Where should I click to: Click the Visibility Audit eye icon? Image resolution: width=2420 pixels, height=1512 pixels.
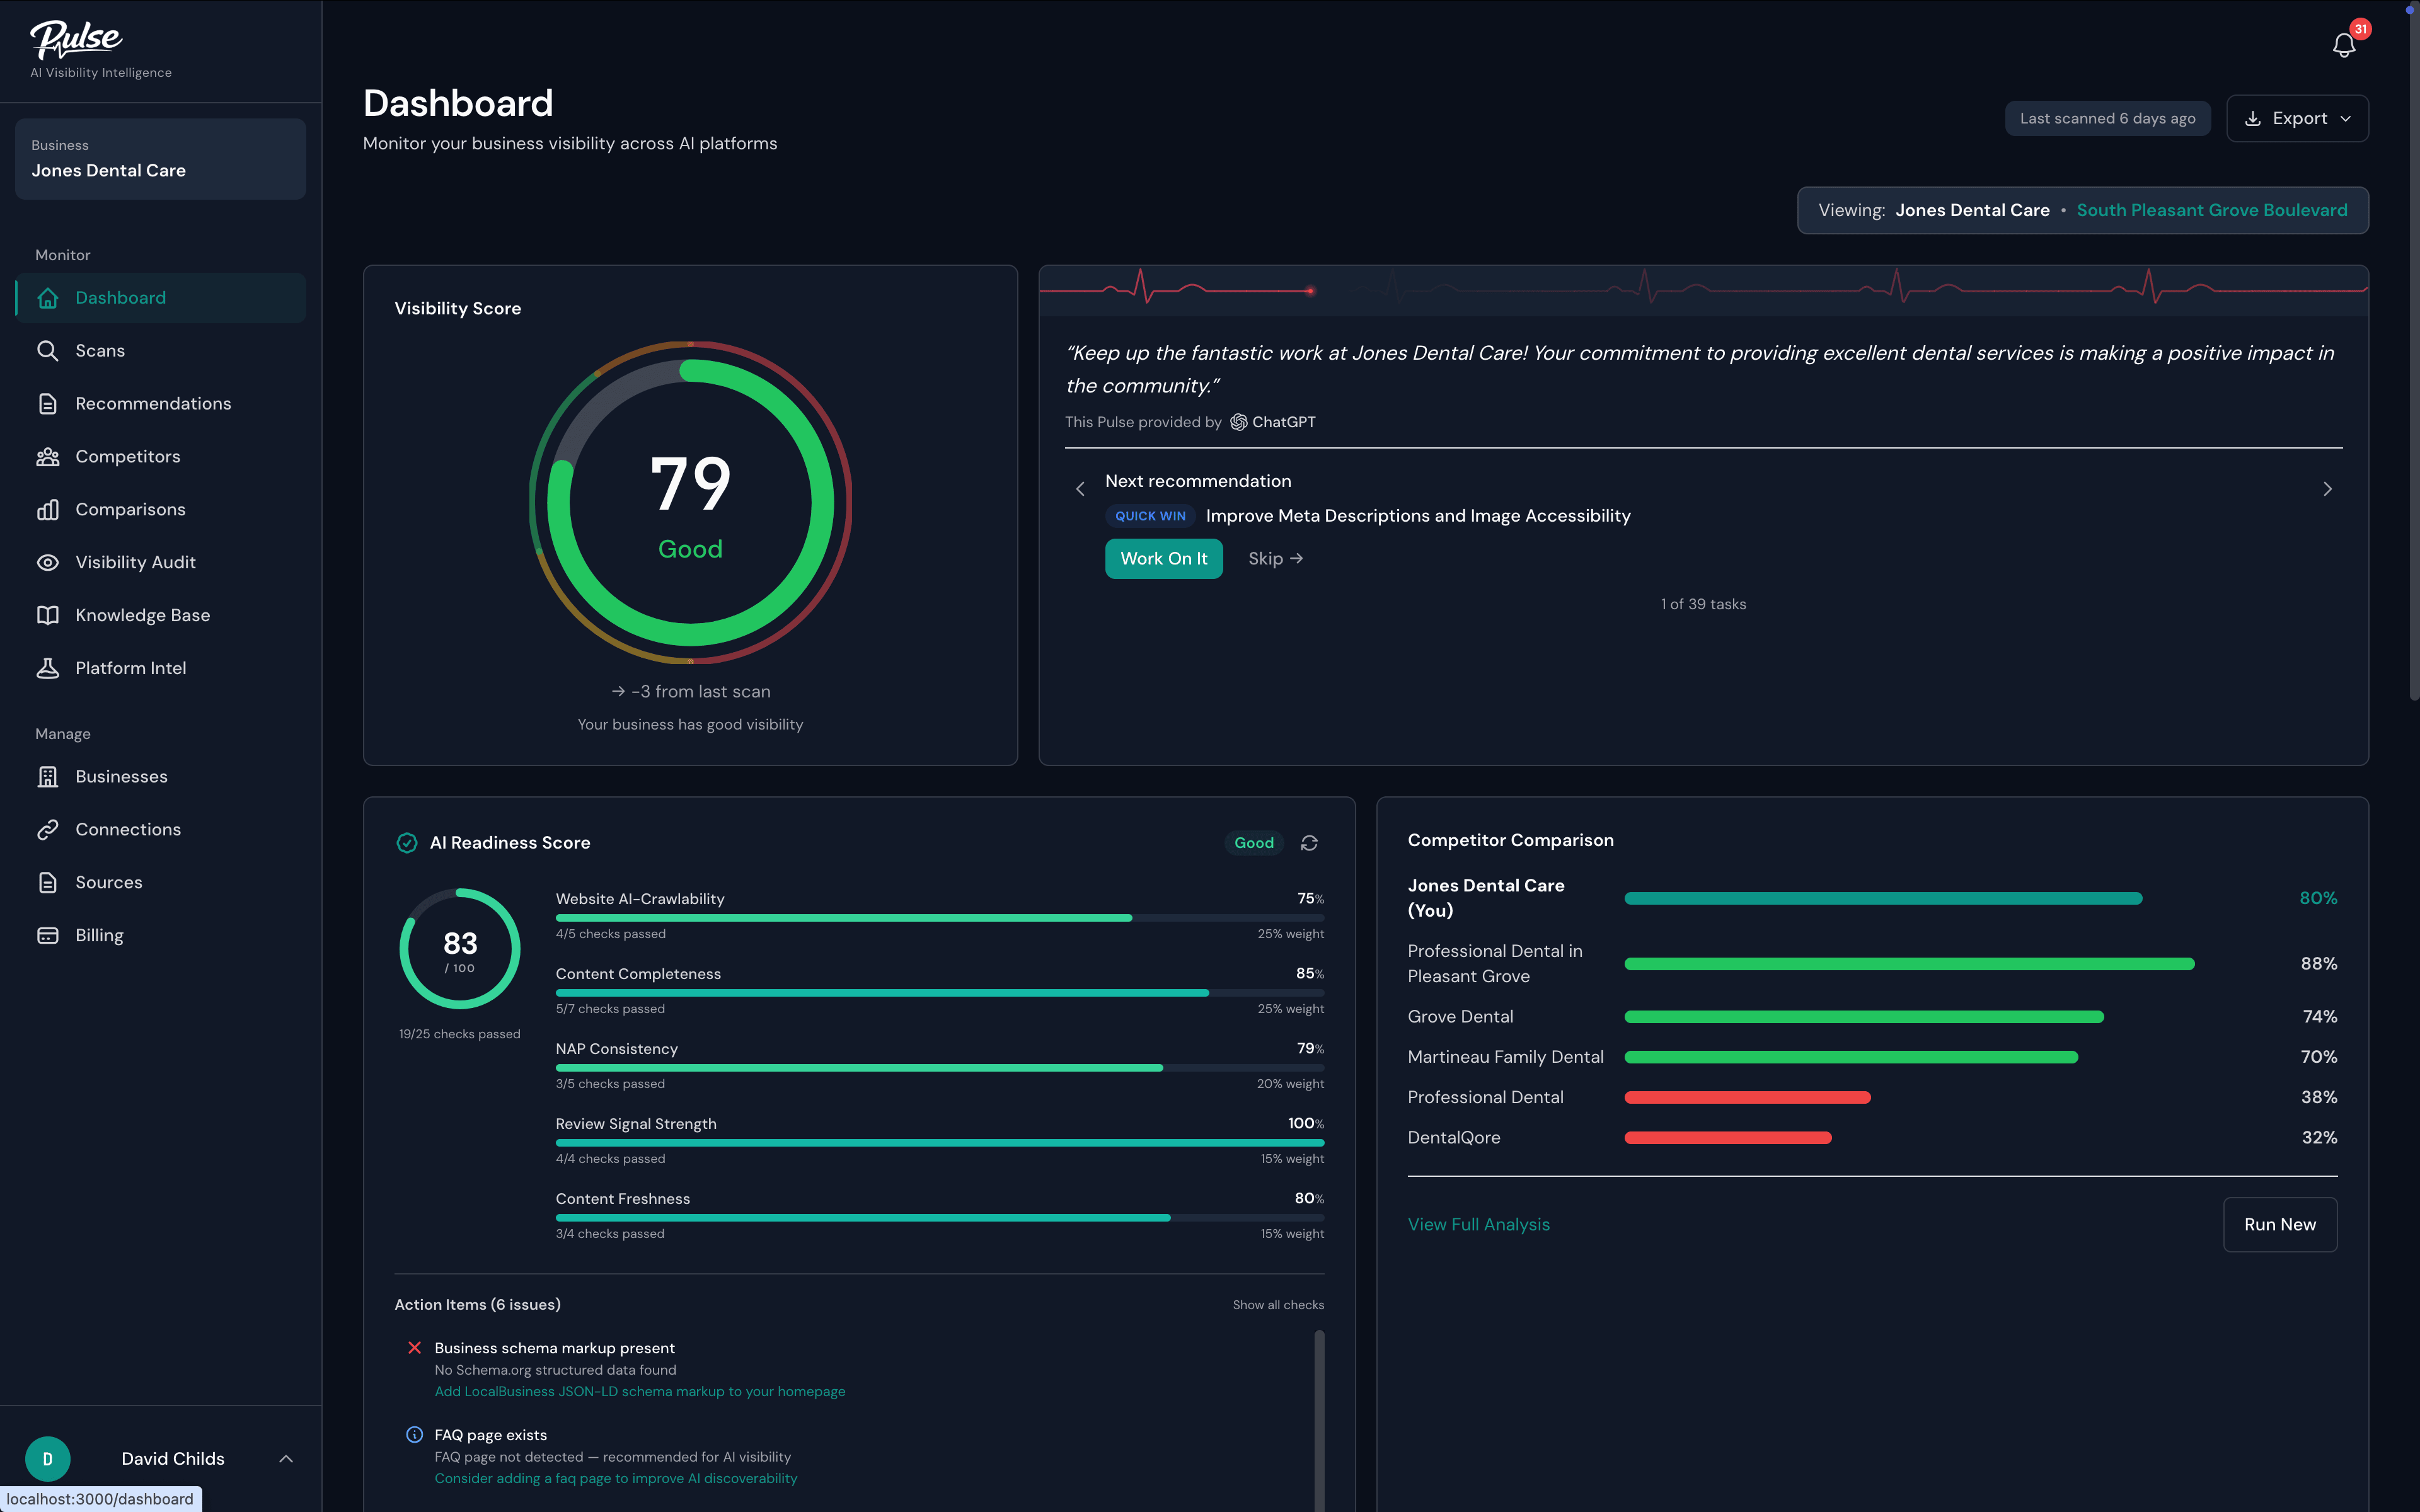49,562
